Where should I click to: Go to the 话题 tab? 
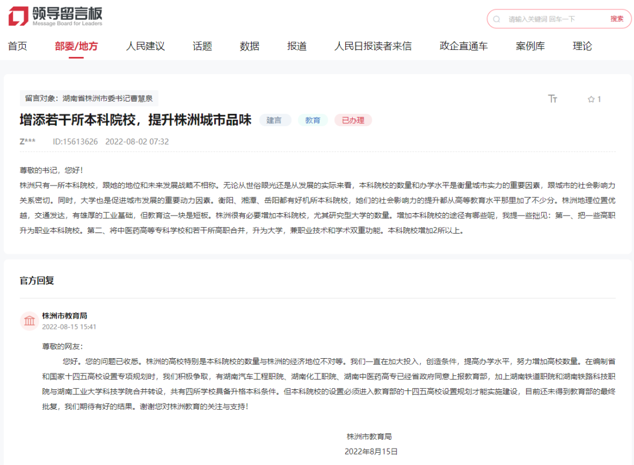coord(202,46)
